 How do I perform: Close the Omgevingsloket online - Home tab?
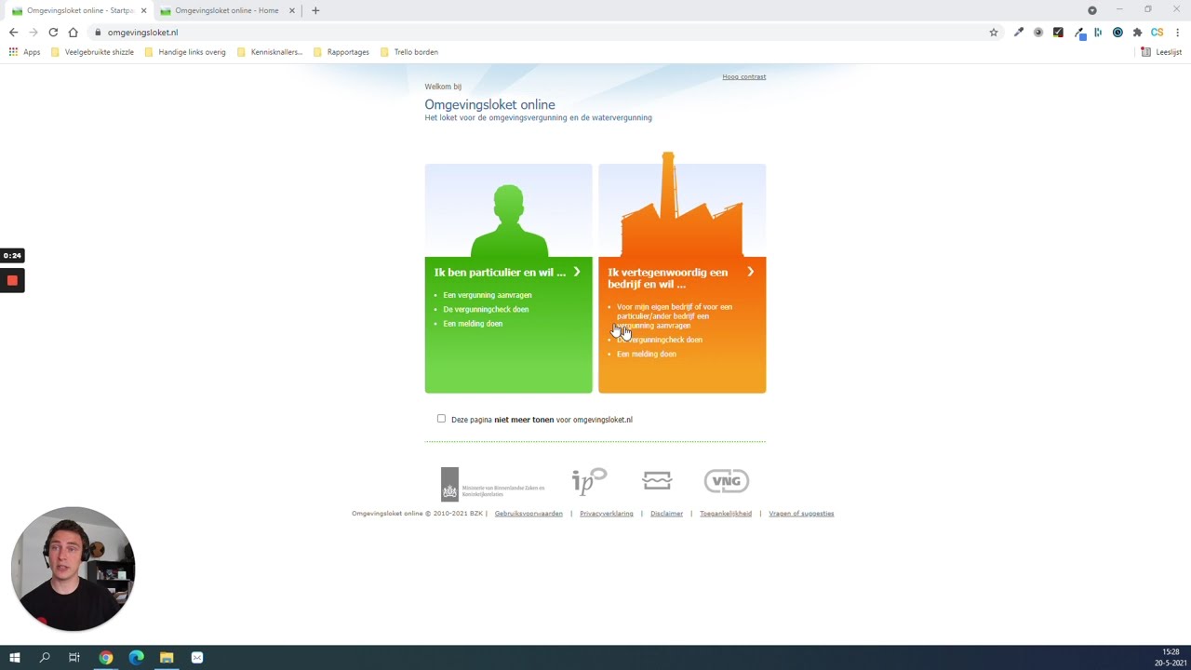click(x=291, y=10)
